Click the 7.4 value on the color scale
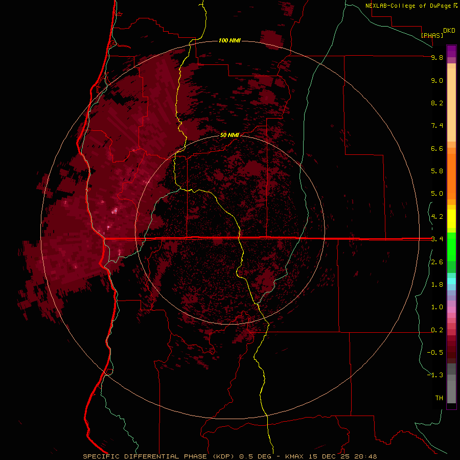 [x=437, y=126]
